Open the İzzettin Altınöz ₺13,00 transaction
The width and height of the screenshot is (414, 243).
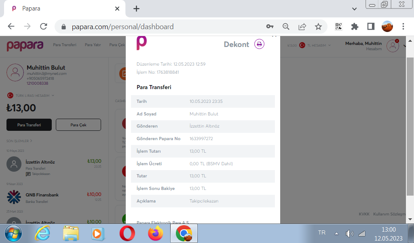pyautogui.click(x=54, y=166)
